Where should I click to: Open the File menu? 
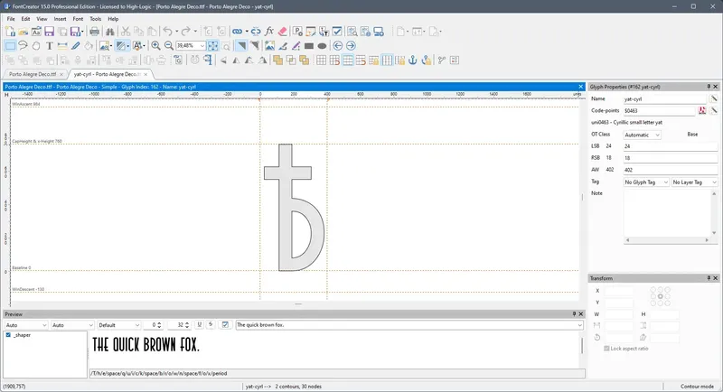pos(11,19)
